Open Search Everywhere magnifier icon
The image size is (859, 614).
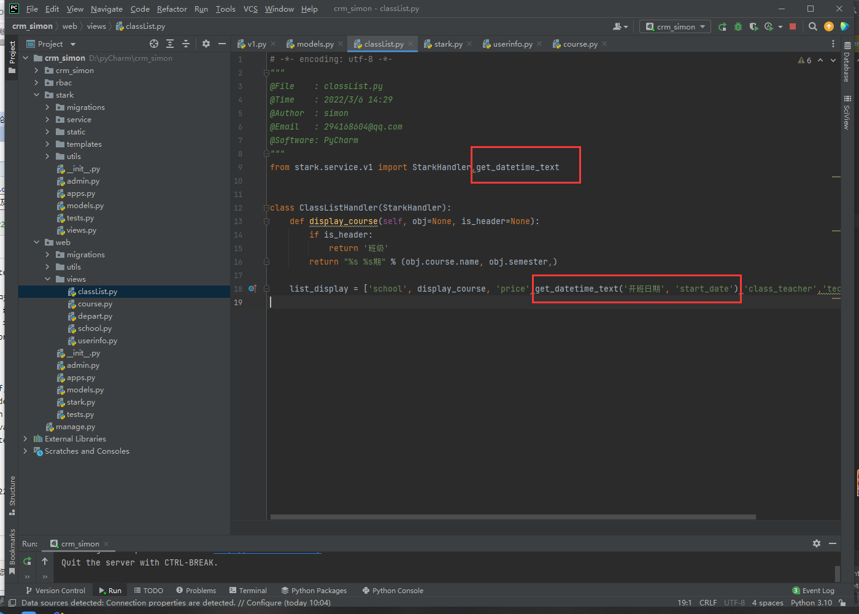pyautogui.click(x=813, y=26)
